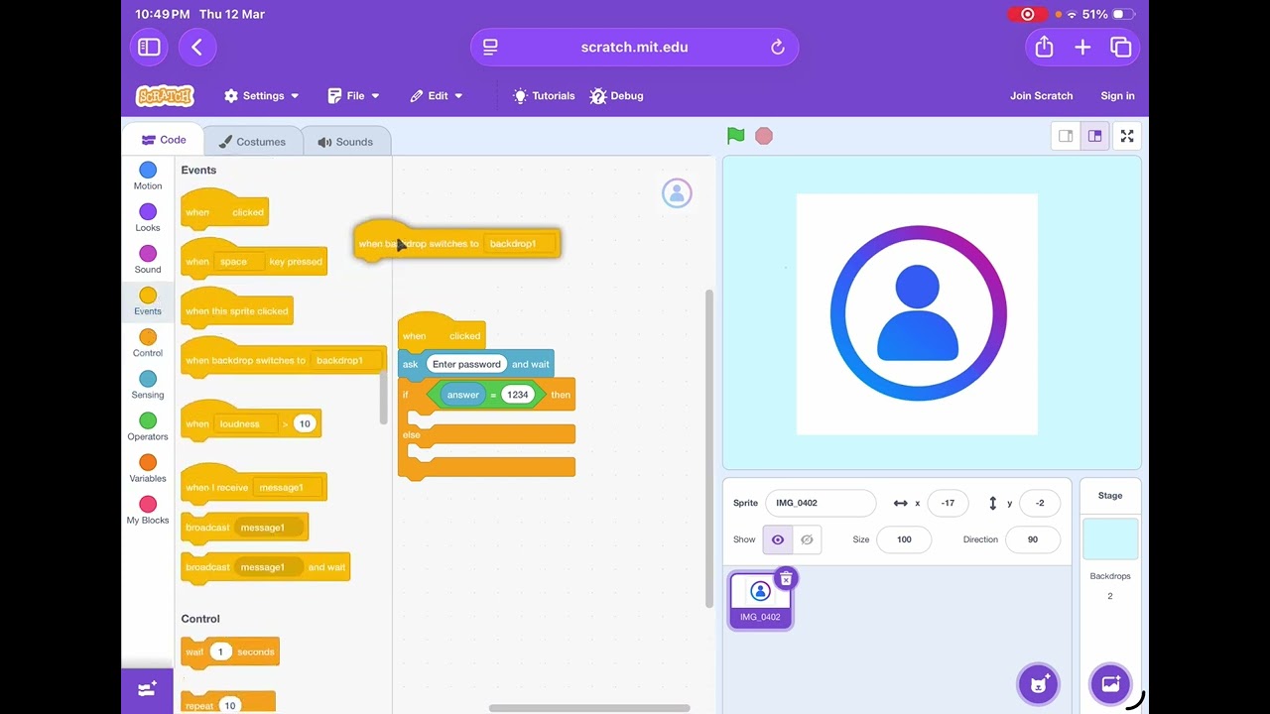
Task: Click the loudness threshold value 10
Action: 305,424
